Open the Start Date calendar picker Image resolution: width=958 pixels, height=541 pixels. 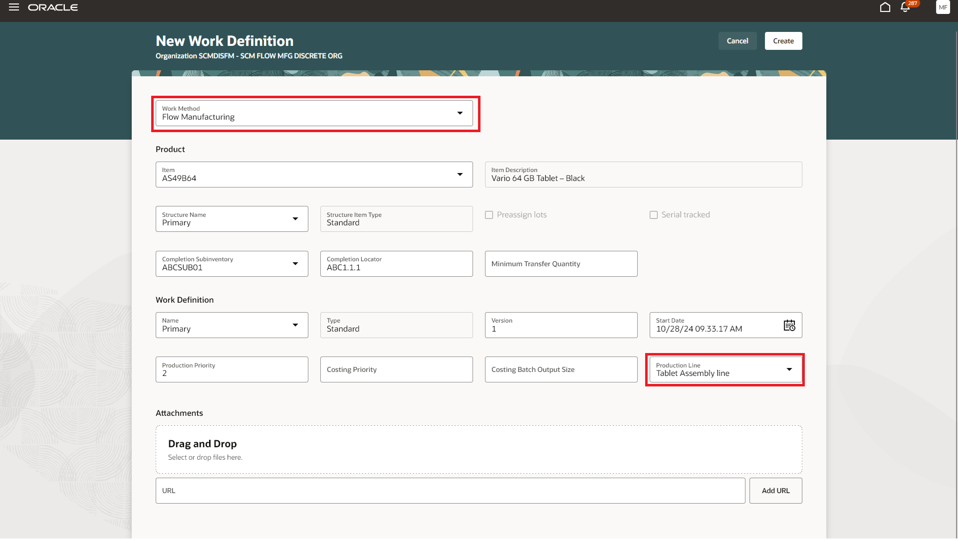pos(789,326)
